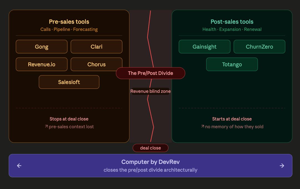Click the 'Revenue blind zone' label
The image size is (300, 189).
point(150,91)
